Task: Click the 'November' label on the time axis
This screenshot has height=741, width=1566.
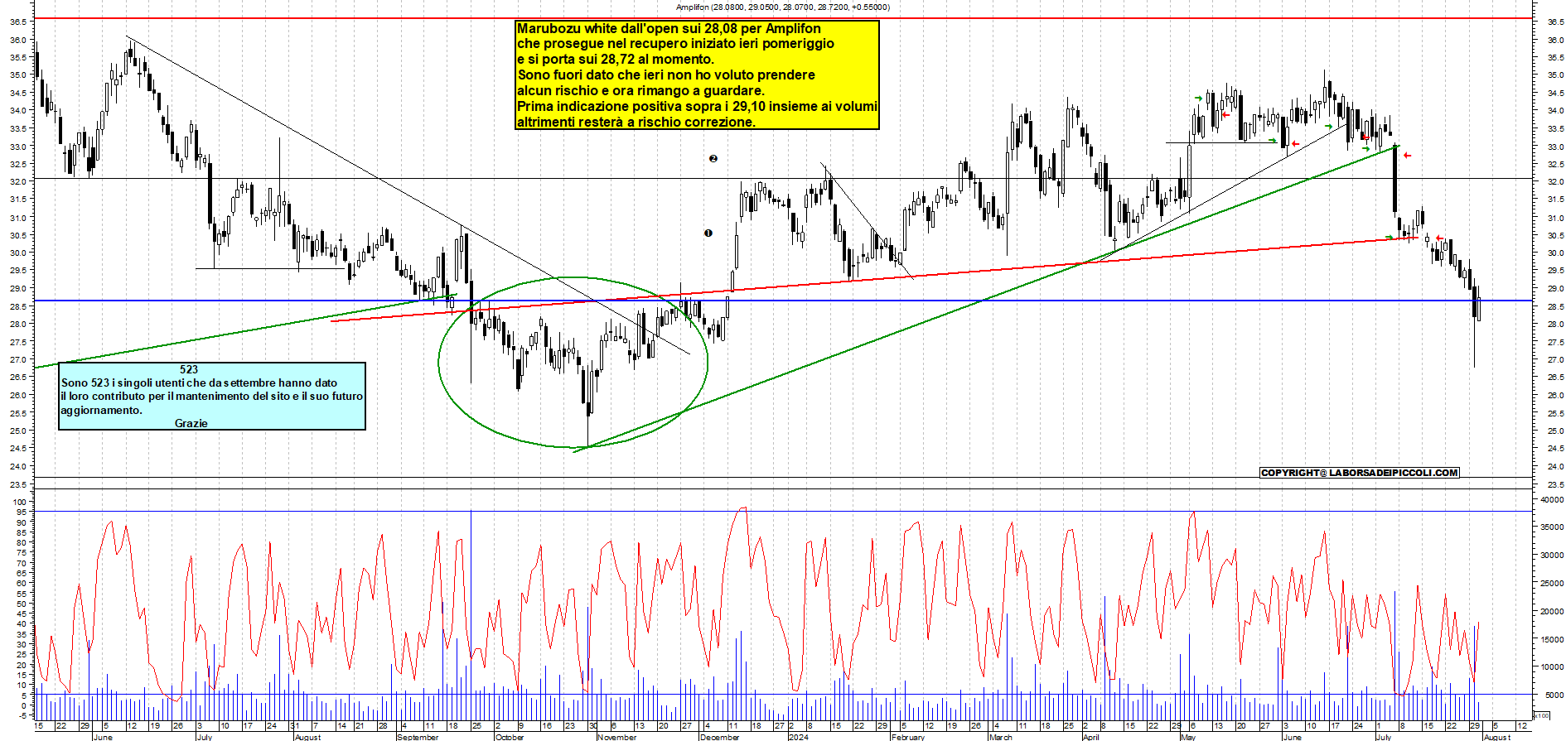Action: pos(617,737)
